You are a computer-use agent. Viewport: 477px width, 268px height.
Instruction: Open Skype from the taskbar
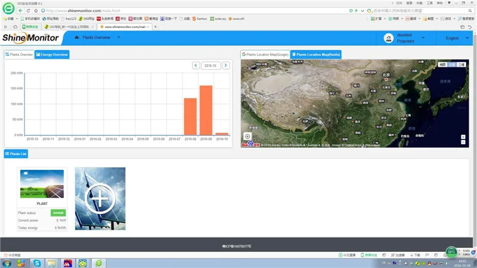coord(37,263)
